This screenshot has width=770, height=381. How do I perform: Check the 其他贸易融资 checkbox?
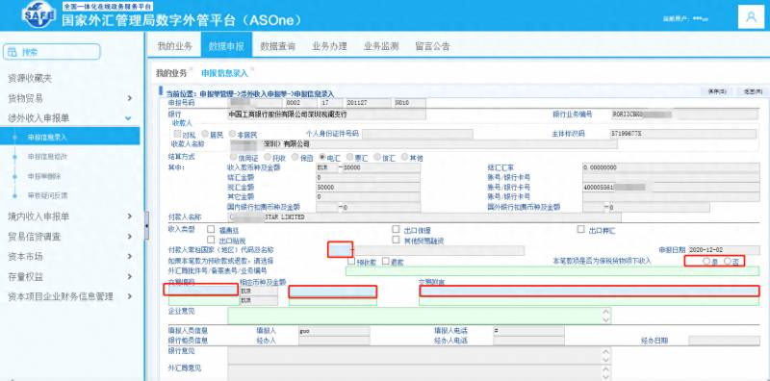pyautogui.click(x=396, y=240)
